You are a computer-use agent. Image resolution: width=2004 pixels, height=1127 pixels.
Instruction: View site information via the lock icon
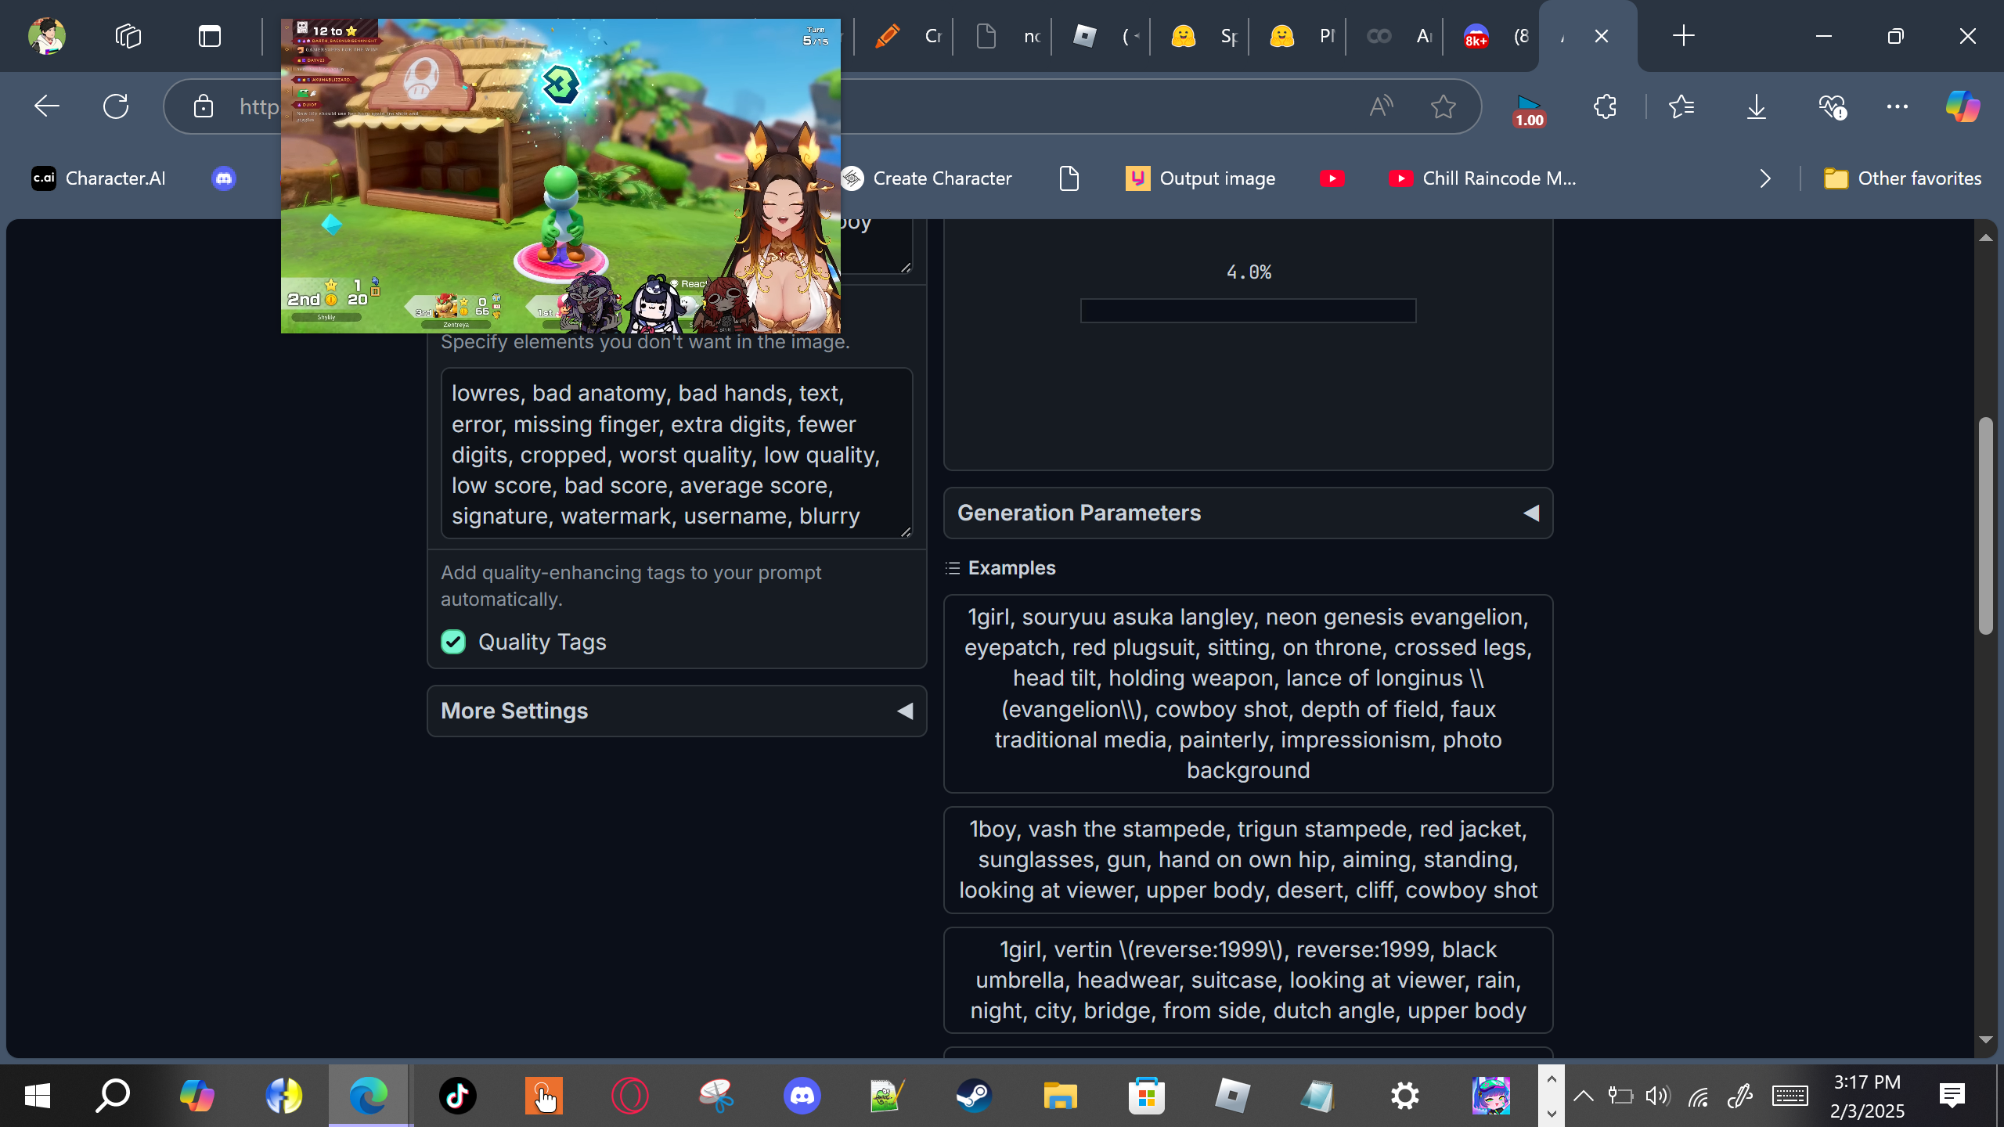click(x=204, y=106)
